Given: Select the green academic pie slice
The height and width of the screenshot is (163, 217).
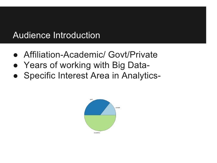Looking at the screenshot, I should click(x=100, y=123).
